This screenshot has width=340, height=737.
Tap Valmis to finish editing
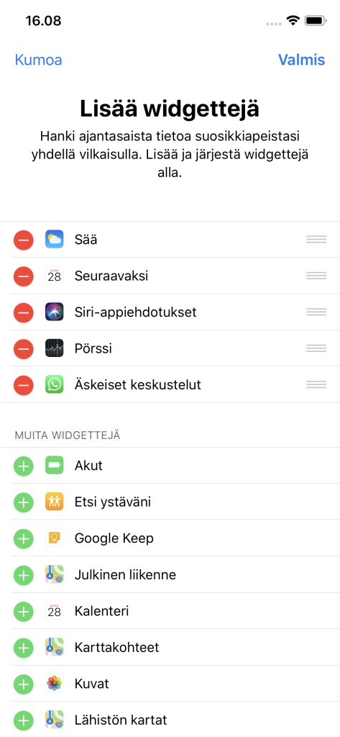click(x=301, y=60)
